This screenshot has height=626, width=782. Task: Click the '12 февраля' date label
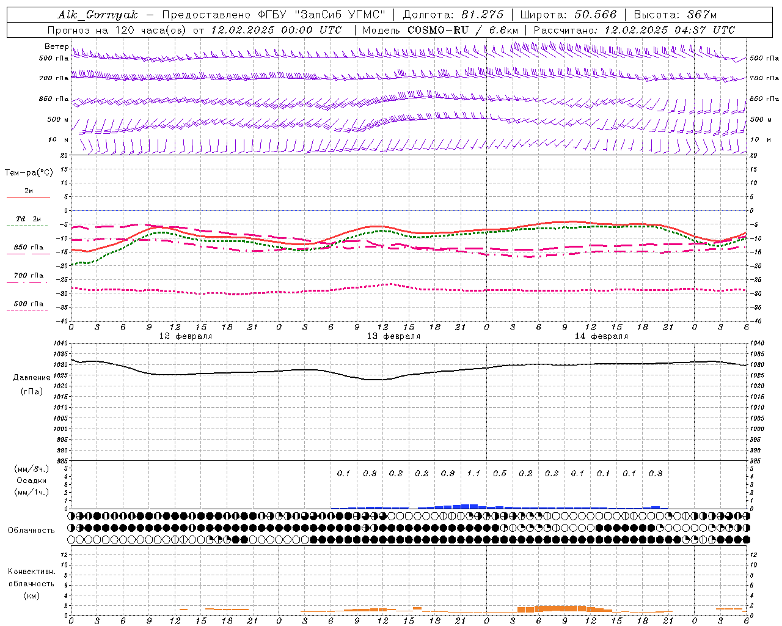click(x=186, y=336)
